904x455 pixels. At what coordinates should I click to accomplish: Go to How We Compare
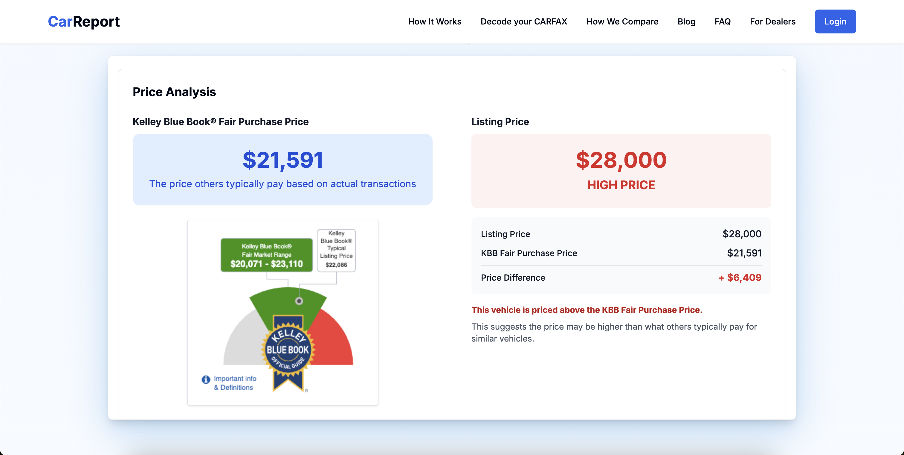tap(622, 21)
